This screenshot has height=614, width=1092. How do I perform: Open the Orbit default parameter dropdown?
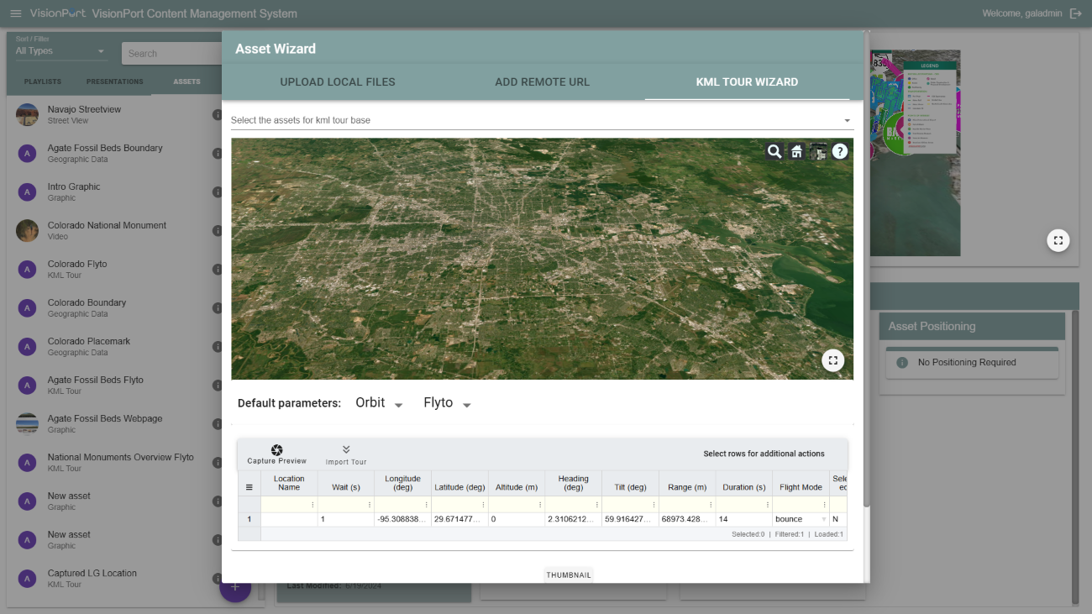[x=398, y=405]
